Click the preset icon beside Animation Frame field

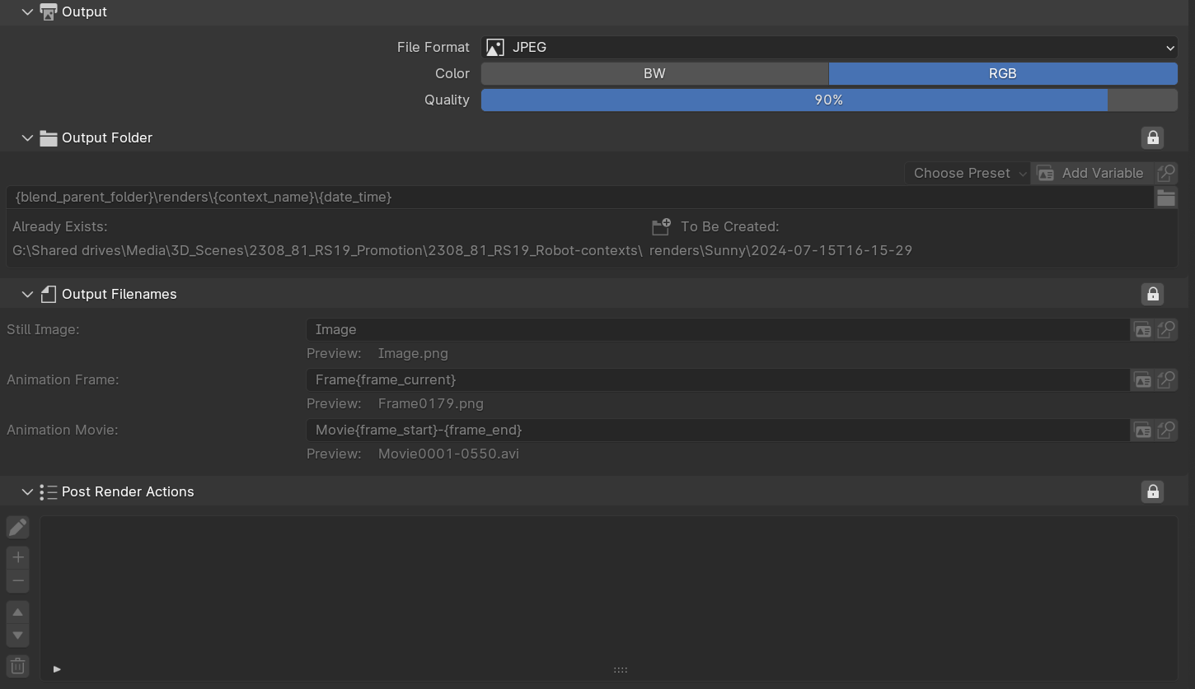pos(1142,379)
